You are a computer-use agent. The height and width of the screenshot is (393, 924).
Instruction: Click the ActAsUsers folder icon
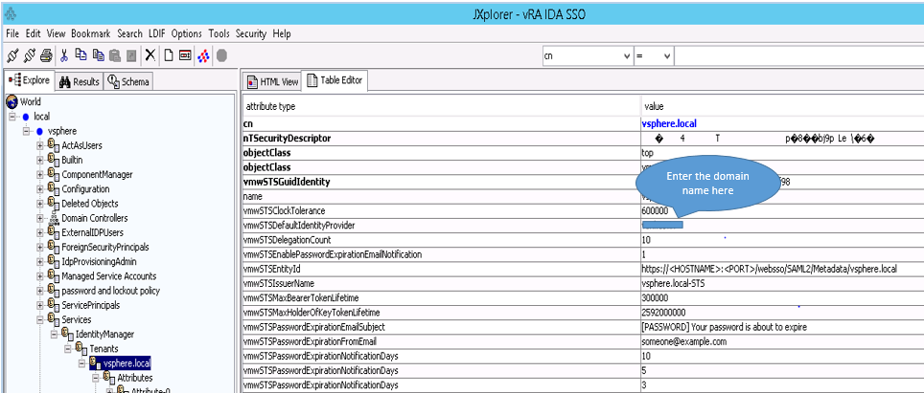(x=54, y=144)
